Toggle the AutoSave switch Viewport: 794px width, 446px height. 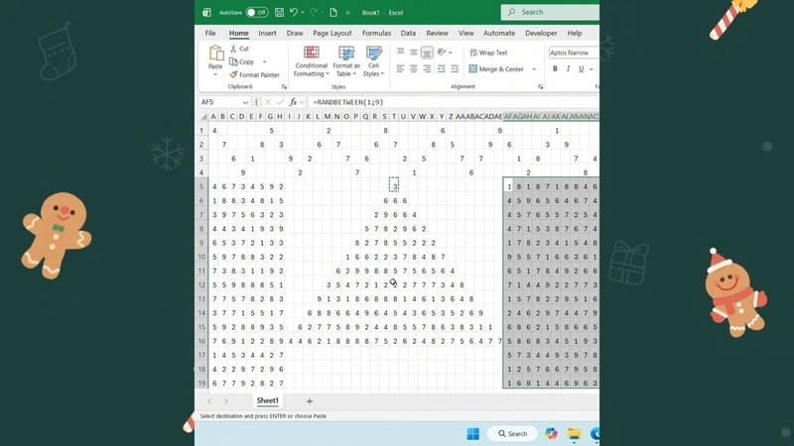pyautogui.click(x=257, y=13)
